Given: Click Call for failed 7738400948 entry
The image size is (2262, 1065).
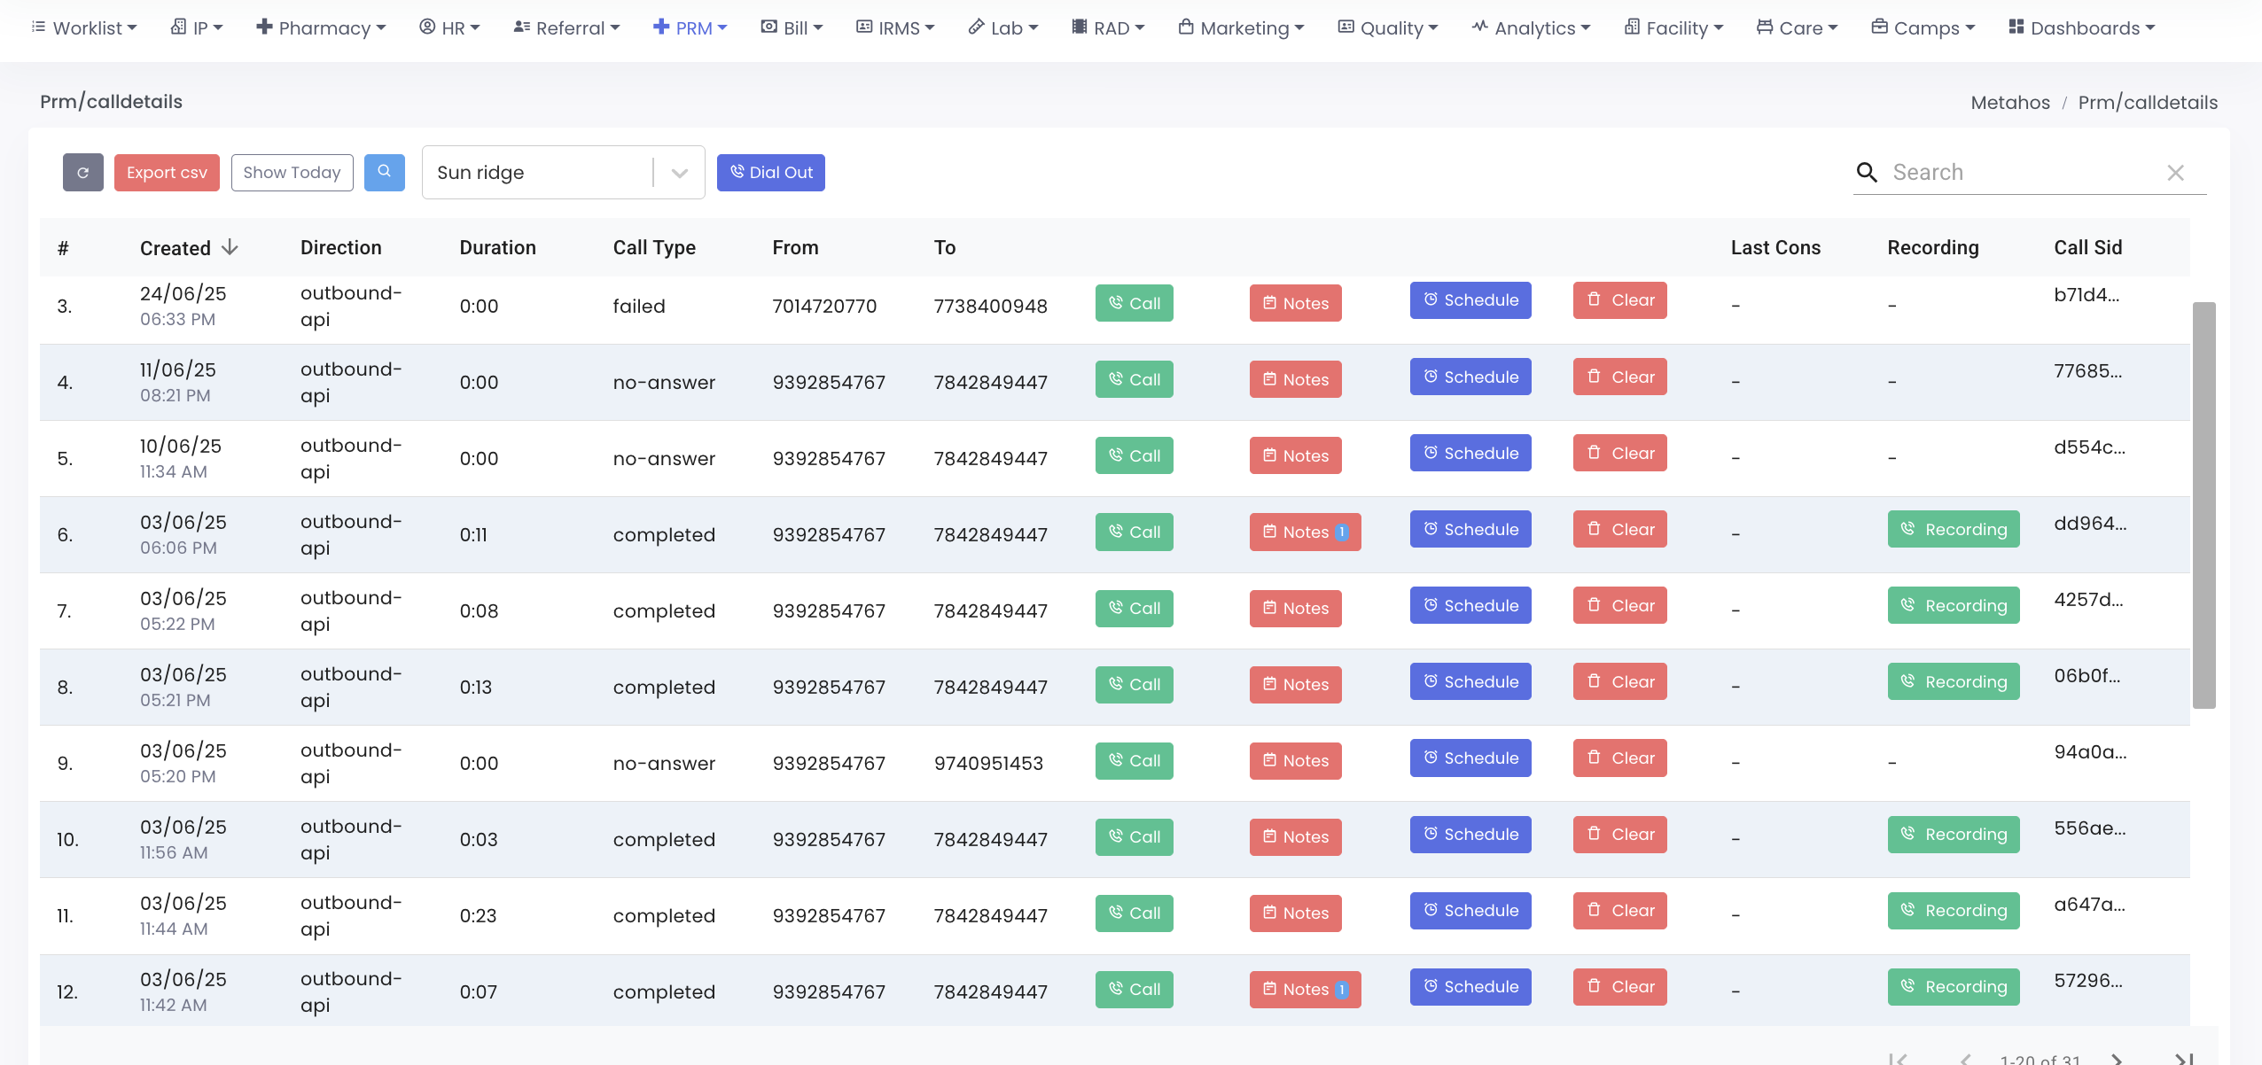Looking at the screenshot, I should pos(1134,303).
